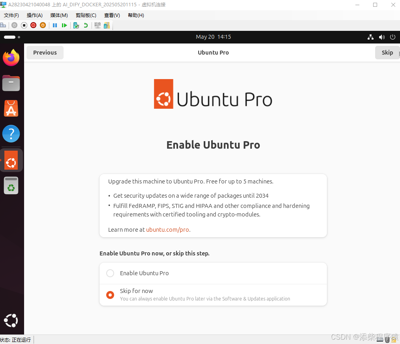400x344 pixels.
Task: Click the rightmost toolbar icon with the yellow folder
Action: [107, 25]
